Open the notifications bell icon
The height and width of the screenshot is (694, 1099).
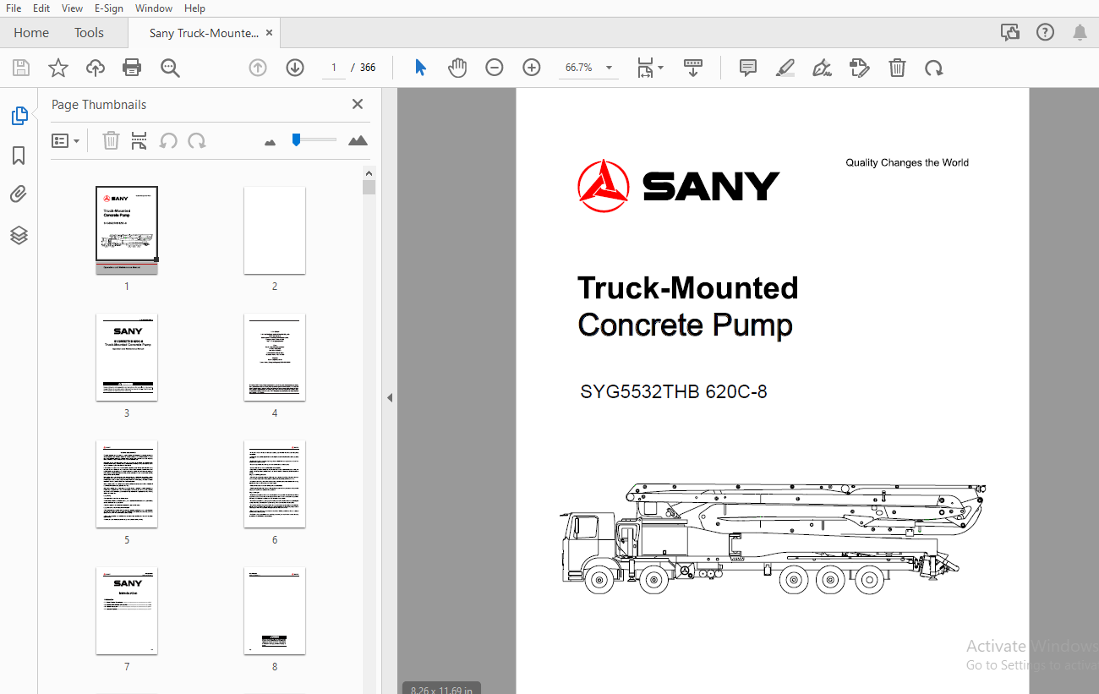1080,32
